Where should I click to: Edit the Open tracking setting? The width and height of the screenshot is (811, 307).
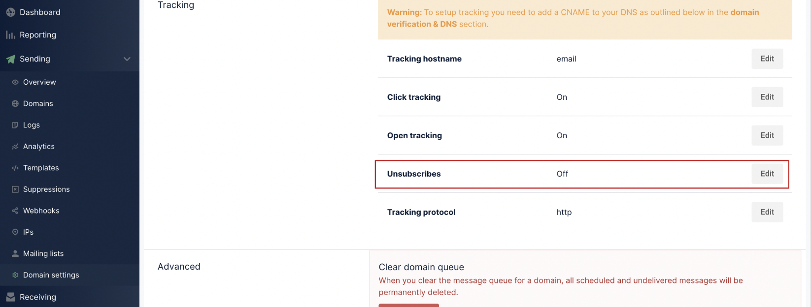pos(767,135)
